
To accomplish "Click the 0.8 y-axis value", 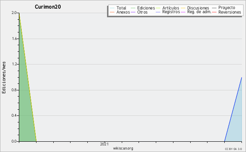I will [14, 90].
